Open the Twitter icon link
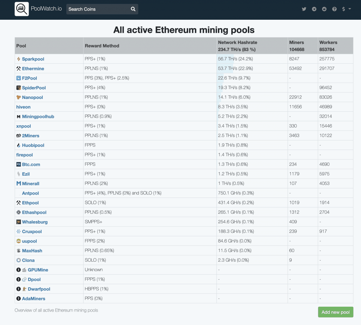The image size is (361, 325). (x=304, y=9)
